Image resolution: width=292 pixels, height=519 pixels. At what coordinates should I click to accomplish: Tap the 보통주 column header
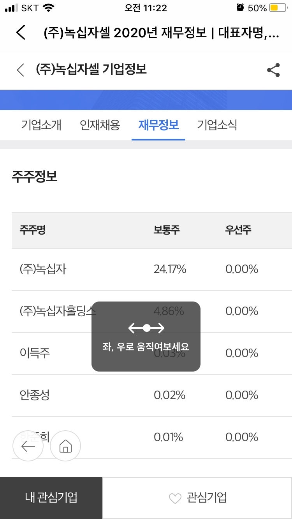click(x=167, y=230)
